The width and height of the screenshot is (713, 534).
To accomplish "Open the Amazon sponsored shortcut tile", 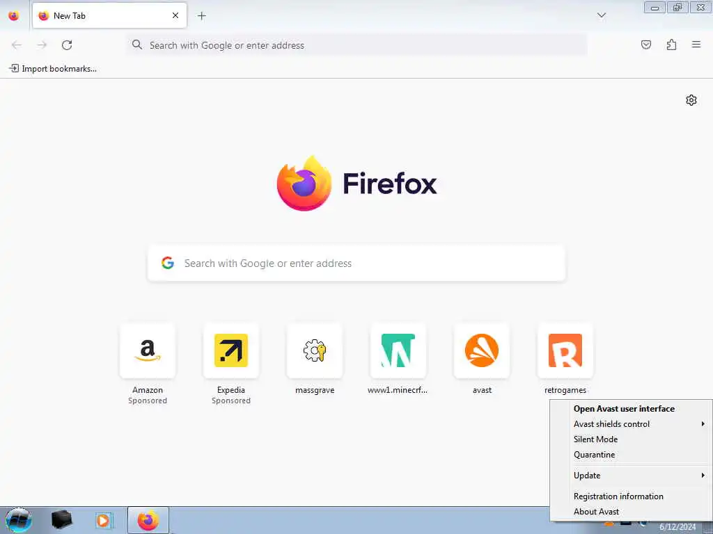I will pos(148,350).
